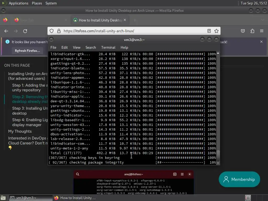The height and width of the screenshot is (201, 268).
Task: Toggle reader view icon in address bar
Action: (209, 31)
